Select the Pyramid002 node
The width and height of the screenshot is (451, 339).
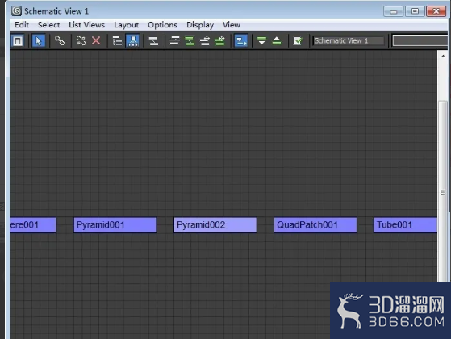215,225
